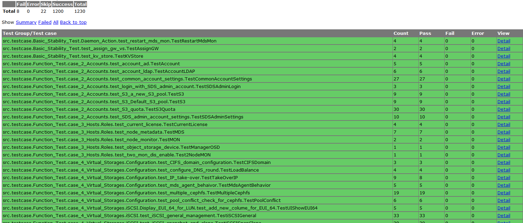523x223 pixels.
Task: View Detail of TestTakeOverIP
Action: coord(503,177)
